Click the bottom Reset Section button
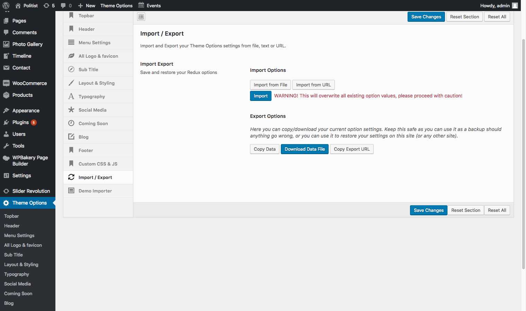The height and width of the screenshot is (311, 526). pos(466,210)
